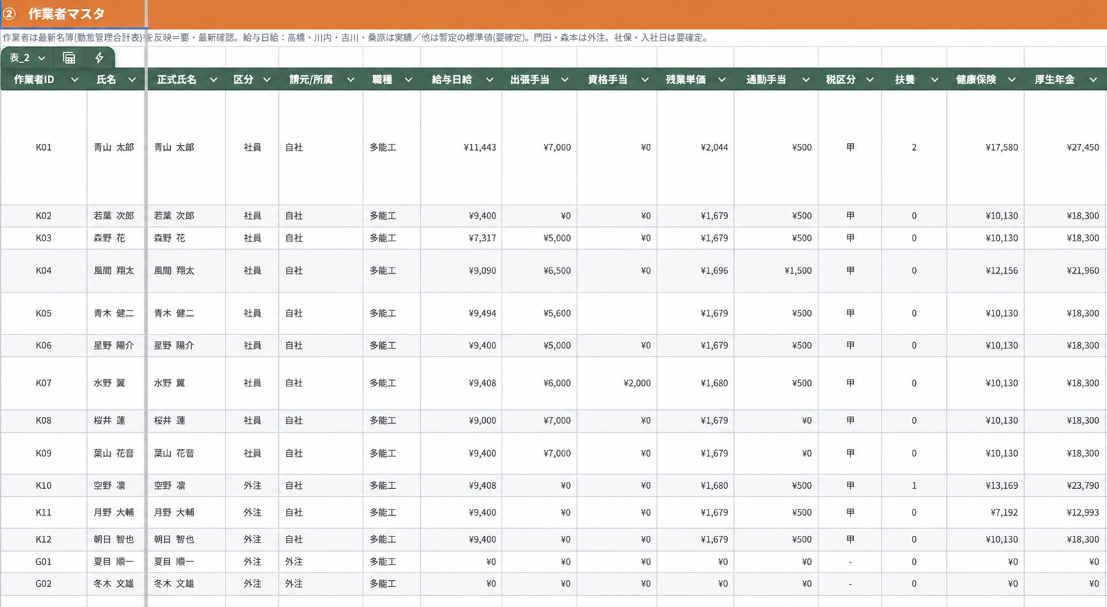
Task: Open the 残業単価 column filter dropdown
Action: pos(722,80)
